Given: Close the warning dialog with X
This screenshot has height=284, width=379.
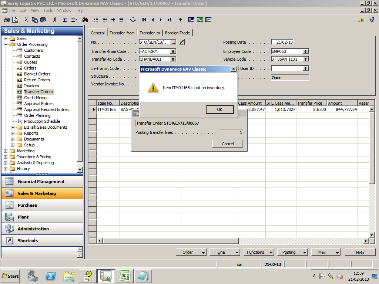Looking at the screenshot, I should [233, 69].
